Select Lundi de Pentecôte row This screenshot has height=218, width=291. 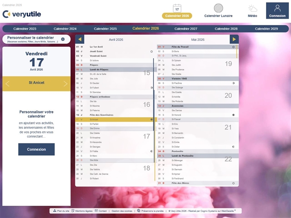click(198, 156)
